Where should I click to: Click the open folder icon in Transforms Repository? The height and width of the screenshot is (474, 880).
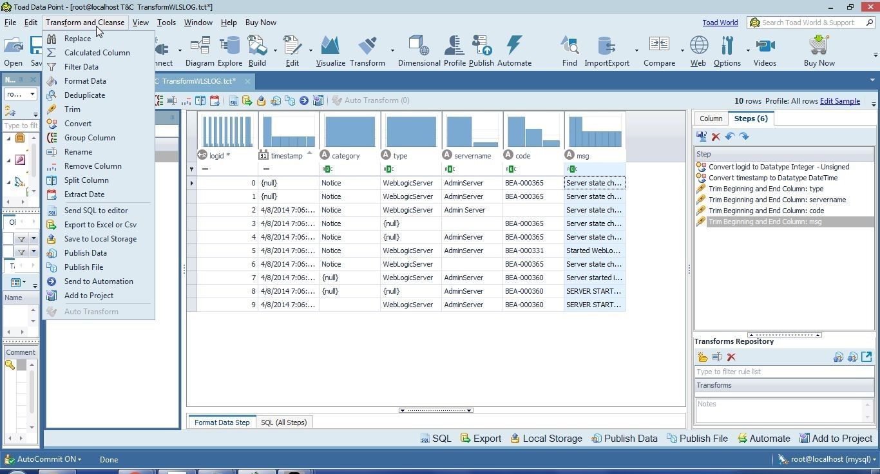(703, 357)
